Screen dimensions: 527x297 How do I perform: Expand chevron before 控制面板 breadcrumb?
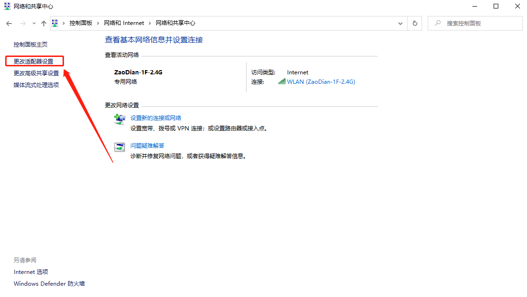tap(64, 23)
